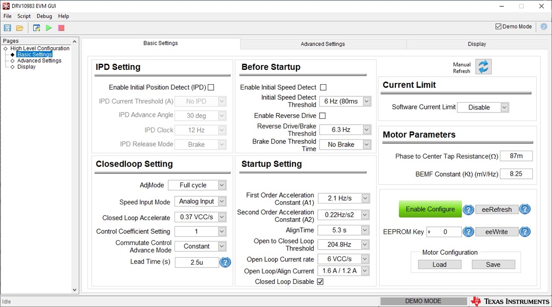The width and height of the screenshot is (552, 307).
Task: Click the help question icon at top right
Action: point(544,26)
